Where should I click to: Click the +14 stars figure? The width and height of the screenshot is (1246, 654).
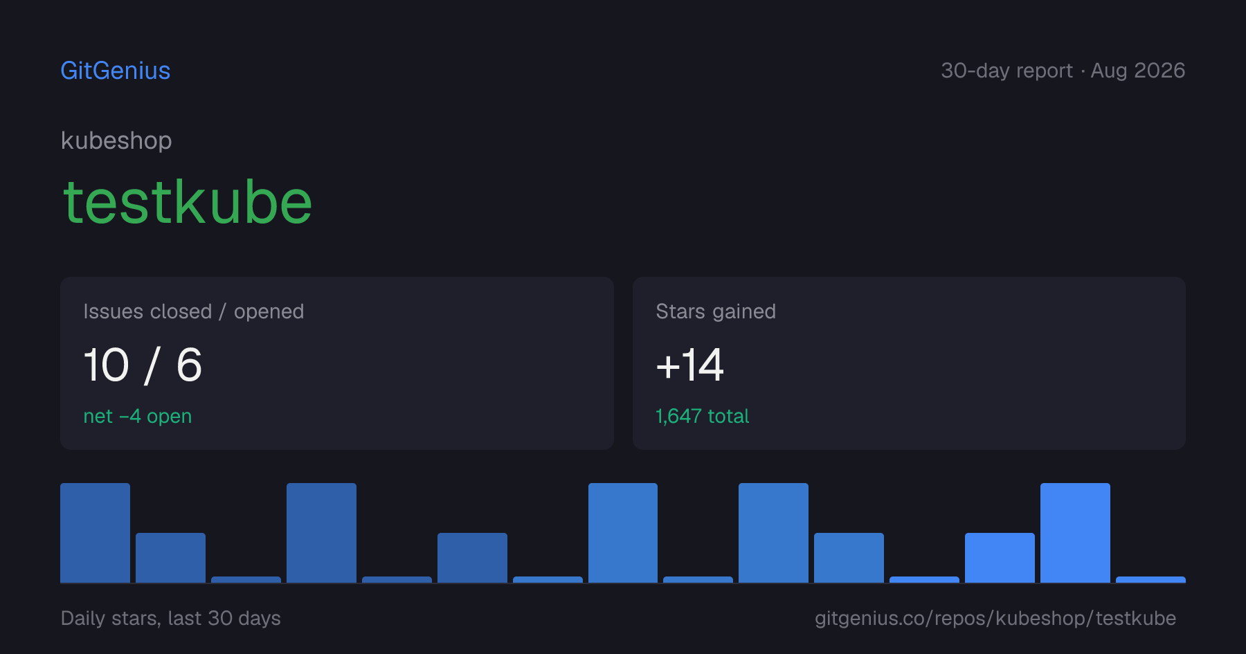tap(690, 365)
